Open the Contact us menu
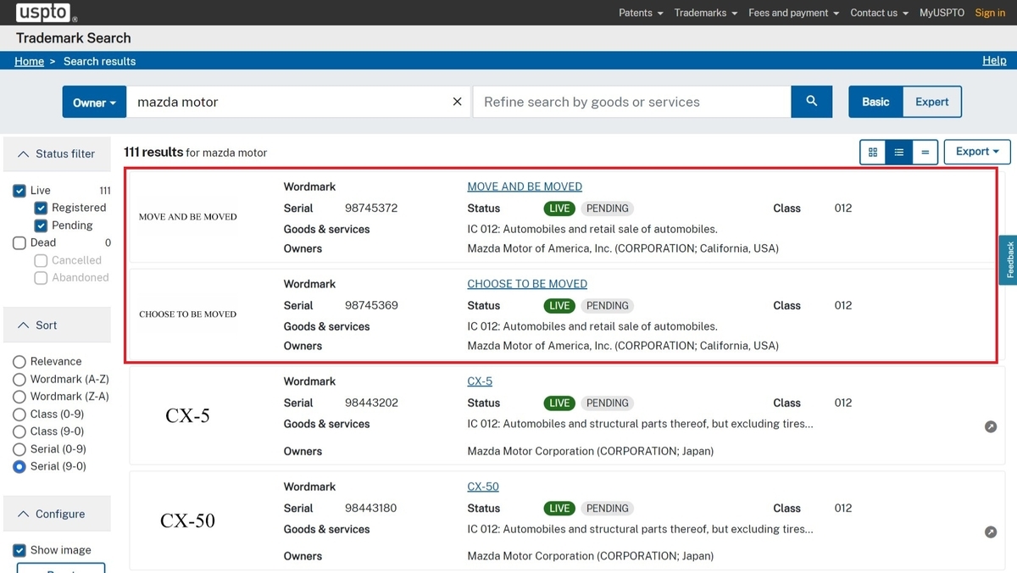Viewport: 1017px width, 573px height. 879,13
